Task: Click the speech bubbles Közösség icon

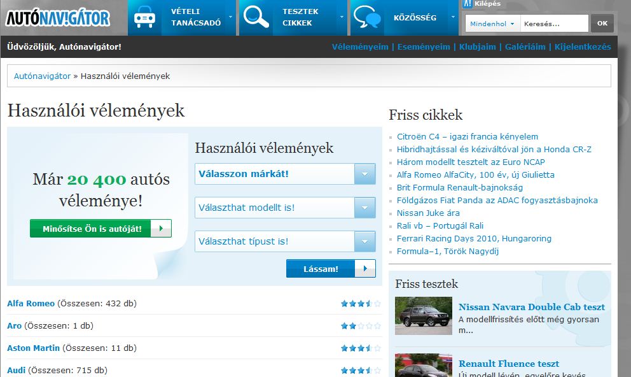Action: [367, 17]
